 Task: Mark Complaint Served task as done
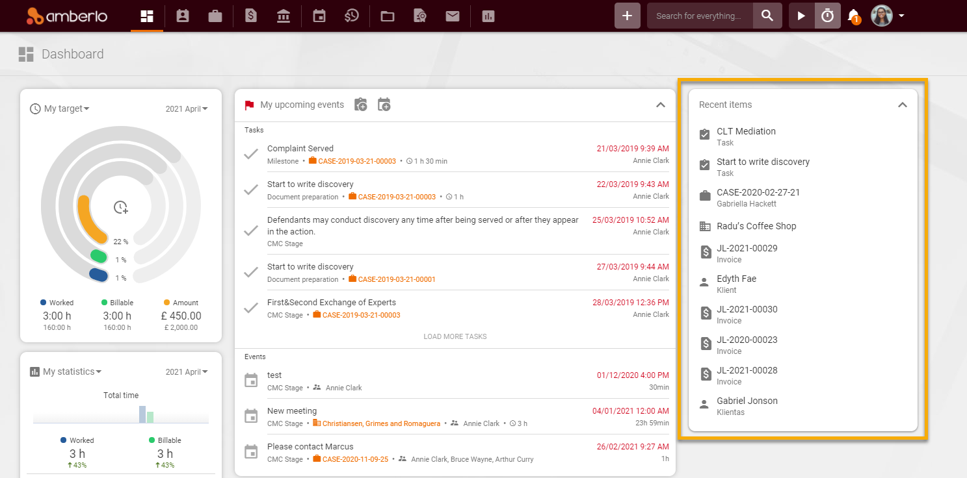251,155
